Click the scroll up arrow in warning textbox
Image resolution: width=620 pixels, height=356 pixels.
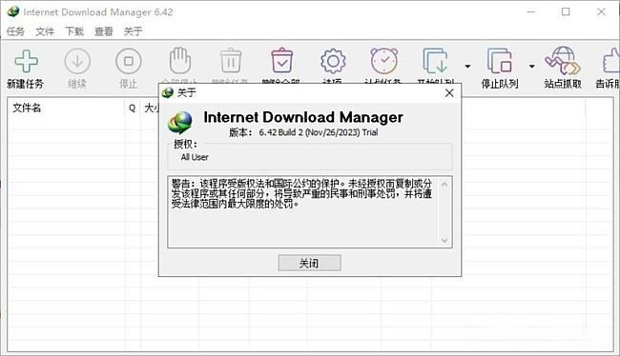[444, 185]
